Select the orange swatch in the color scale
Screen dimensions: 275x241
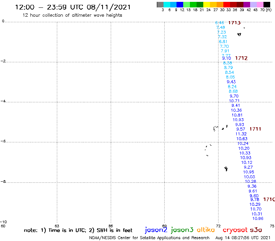220,4
